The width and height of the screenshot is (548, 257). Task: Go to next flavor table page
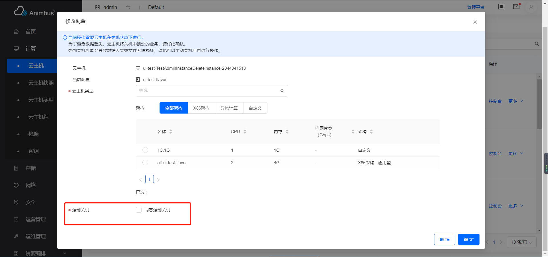[x=158, y=180]
